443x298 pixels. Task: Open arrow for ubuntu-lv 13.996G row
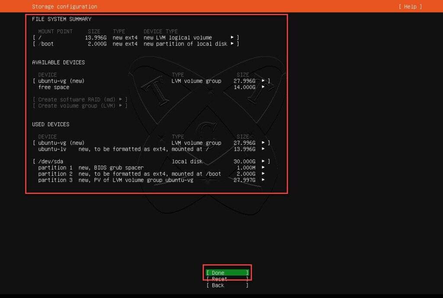pos(263,149)
